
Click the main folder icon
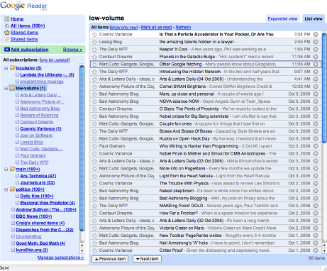pos(13,169)
